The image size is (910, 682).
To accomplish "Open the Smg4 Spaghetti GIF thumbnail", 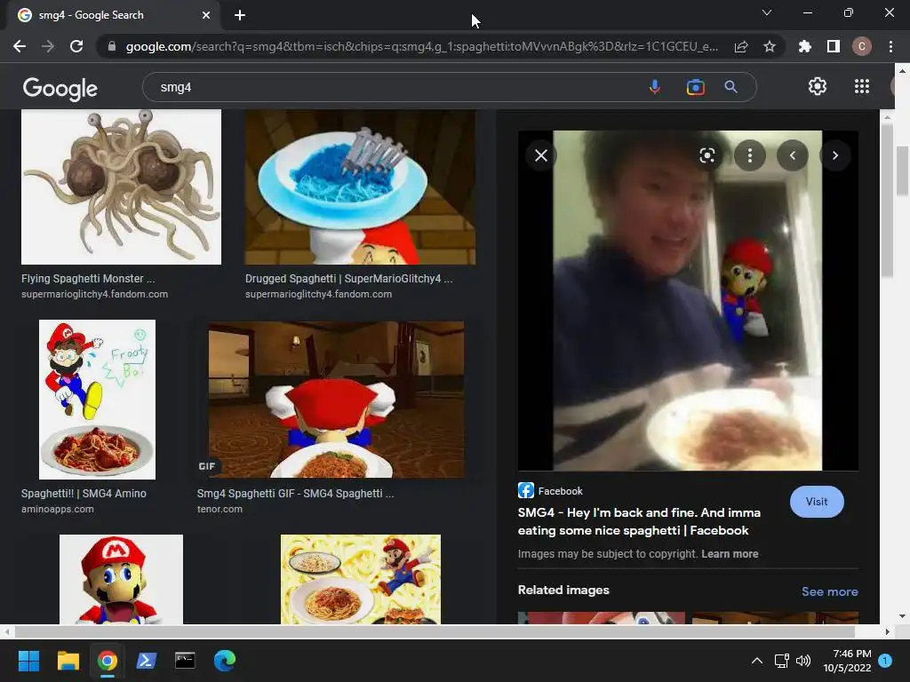I will (337, 400).
